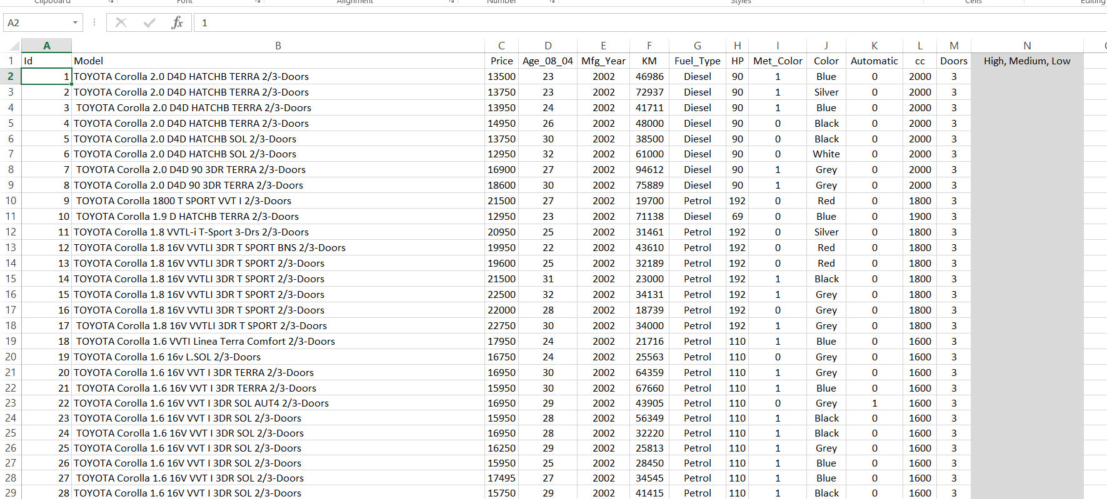This screenshot has width=1107, height=499.
Task: Select row 29 header
Action: click(x=11, y=493)
